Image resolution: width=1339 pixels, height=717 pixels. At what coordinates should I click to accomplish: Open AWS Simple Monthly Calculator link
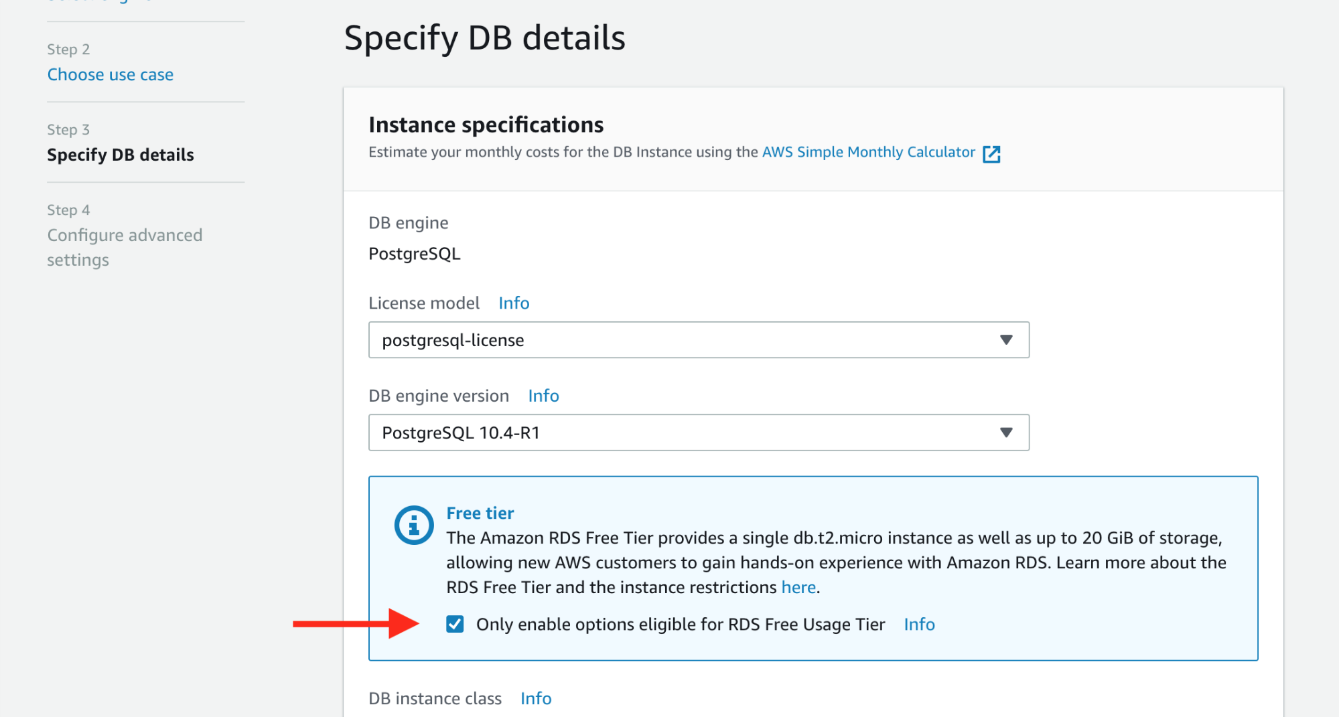point(868,152)
